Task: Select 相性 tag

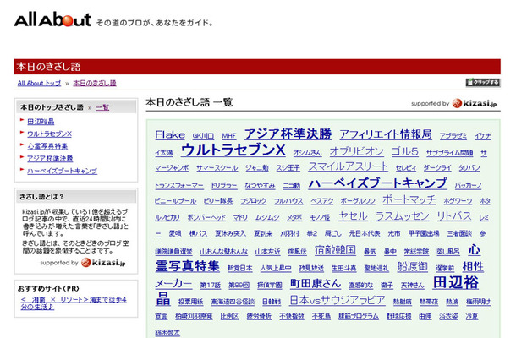Action: click(473, 266)
